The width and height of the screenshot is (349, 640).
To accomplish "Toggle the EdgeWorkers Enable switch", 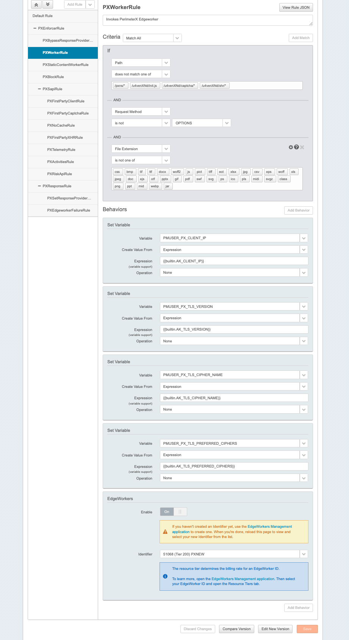I will coord(173,512).
